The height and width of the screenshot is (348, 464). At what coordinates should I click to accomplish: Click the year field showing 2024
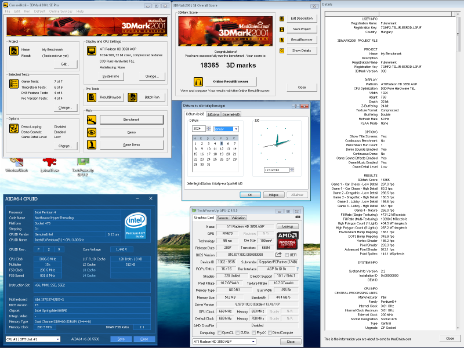pos(199,128)
